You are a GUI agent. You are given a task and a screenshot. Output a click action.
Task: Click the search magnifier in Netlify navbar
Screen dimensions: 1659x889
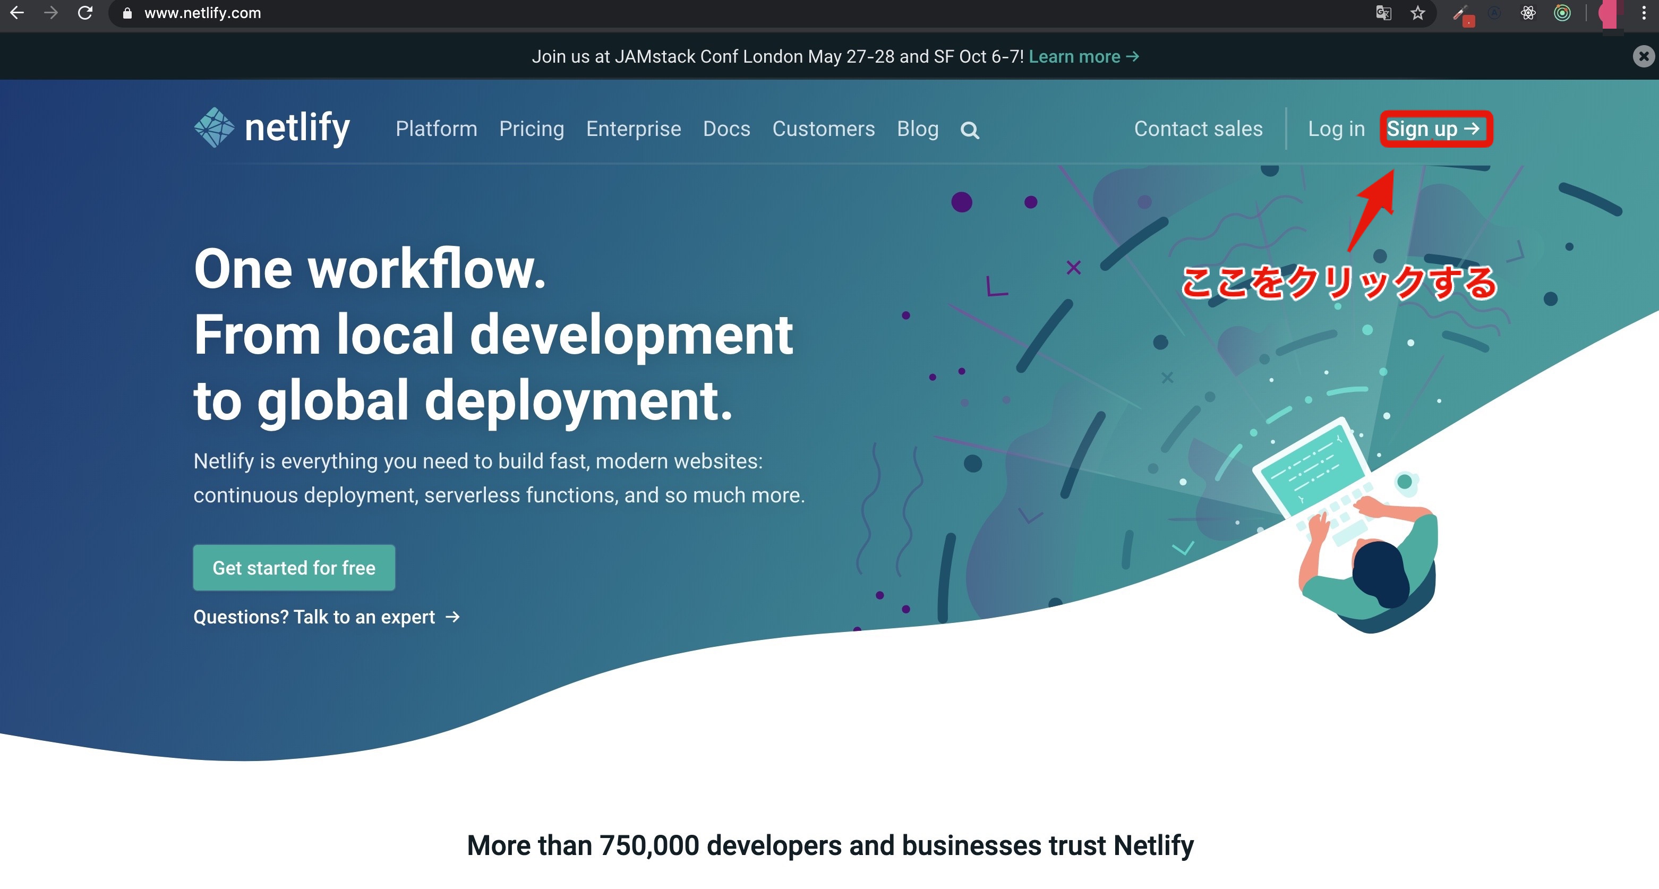[969, 131]
